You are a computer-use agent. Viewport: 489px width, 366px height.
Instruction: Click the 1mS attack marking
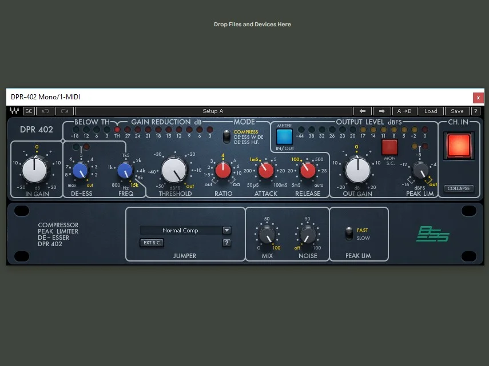click(x=253, y=159)
